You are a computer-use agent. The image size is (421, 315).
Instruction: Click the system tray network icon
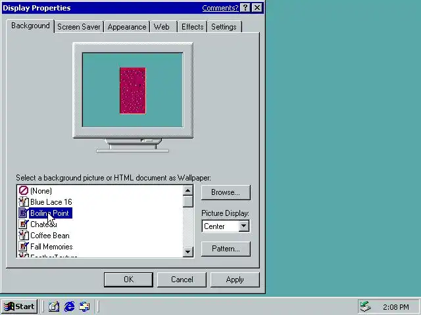(x=366, y=306)
